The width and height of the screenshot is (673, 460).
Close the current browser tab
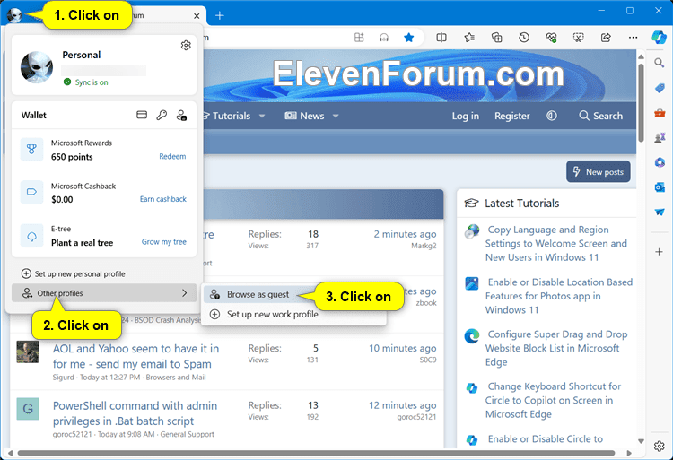pos(197,16)
